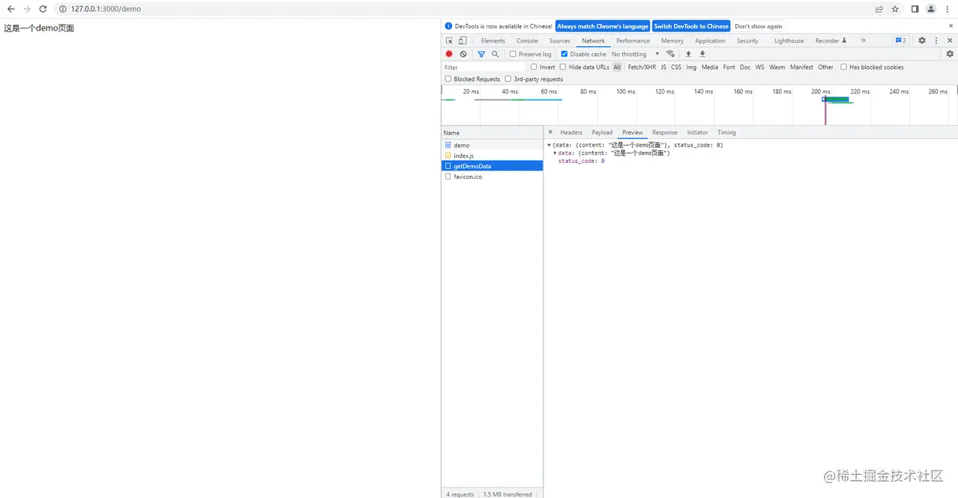Collapse the root JSON response object
Image resolution: width=958 pixels, height=498 pixels.
pos(549,145)
